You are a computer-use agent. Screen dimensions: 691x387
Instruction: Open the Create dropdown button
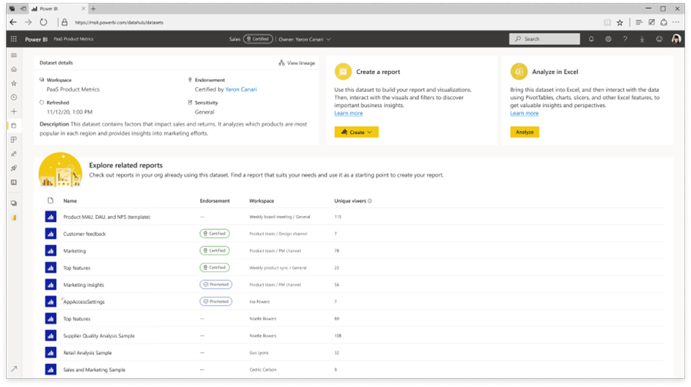click(x=356, y=131)
